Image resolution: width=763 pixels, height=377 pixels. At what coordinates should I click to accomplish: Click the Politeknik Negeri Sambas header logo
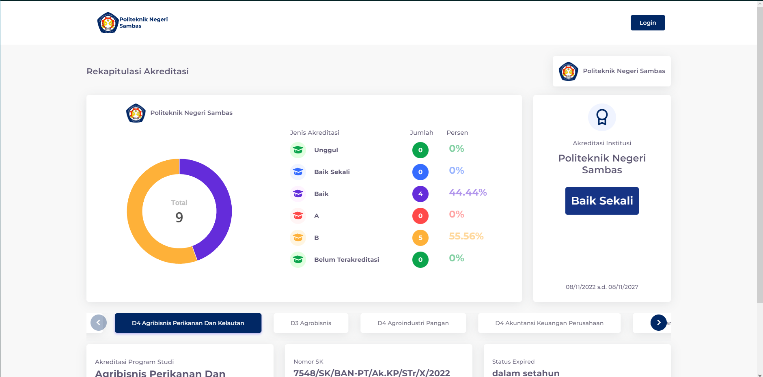pyautogui.click(x=132, y=23)
